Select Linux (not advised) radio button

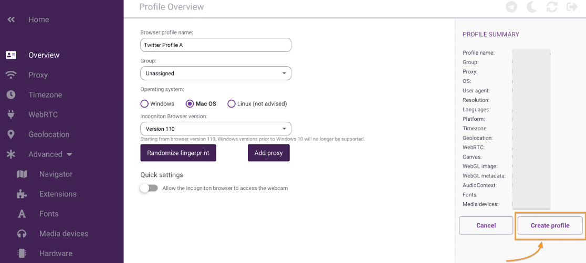(232, 103)
